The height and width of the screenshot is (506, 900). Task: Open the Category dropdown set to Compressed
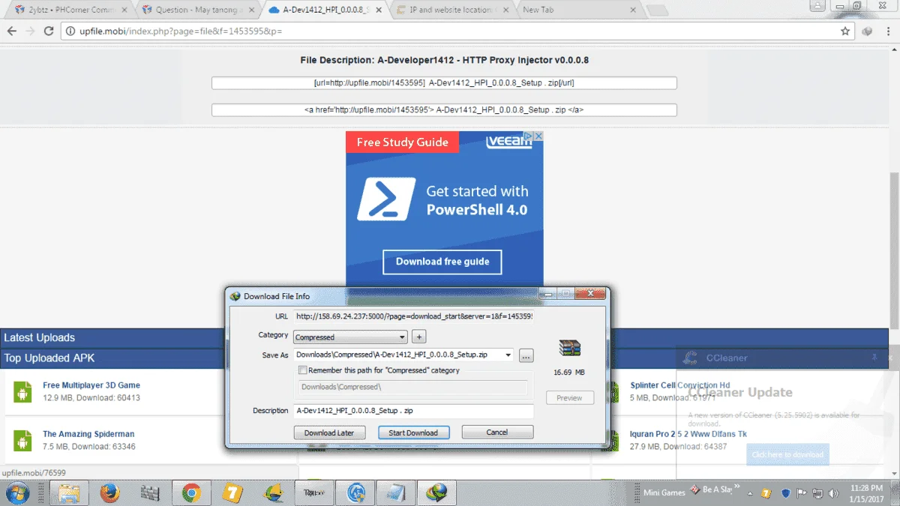[x=350, y=337]
